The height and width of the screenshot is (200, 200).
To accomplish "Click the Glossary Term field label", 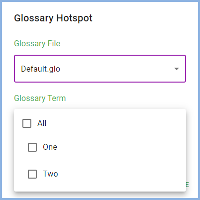I will [x=40, y=98].
